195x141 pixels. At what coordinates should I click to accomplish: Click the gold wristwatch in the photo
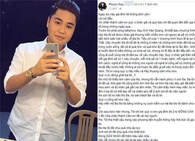(x=30, y=74)
